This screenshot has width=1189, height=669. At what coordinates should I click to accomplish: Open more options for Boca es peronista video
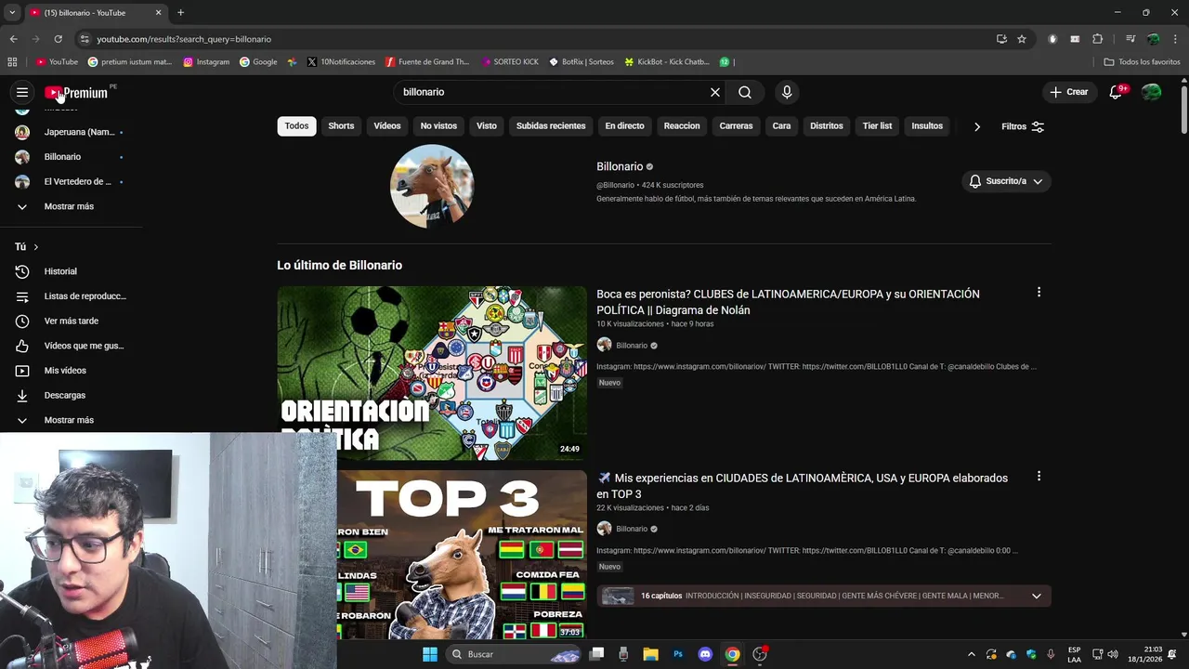tap(1039, 292)
